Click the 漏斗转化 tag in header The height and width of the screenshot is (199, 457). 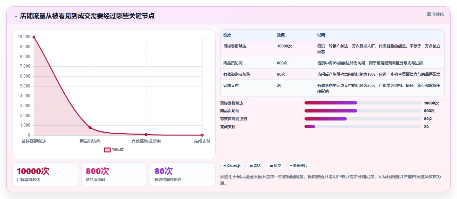point(436,14)
